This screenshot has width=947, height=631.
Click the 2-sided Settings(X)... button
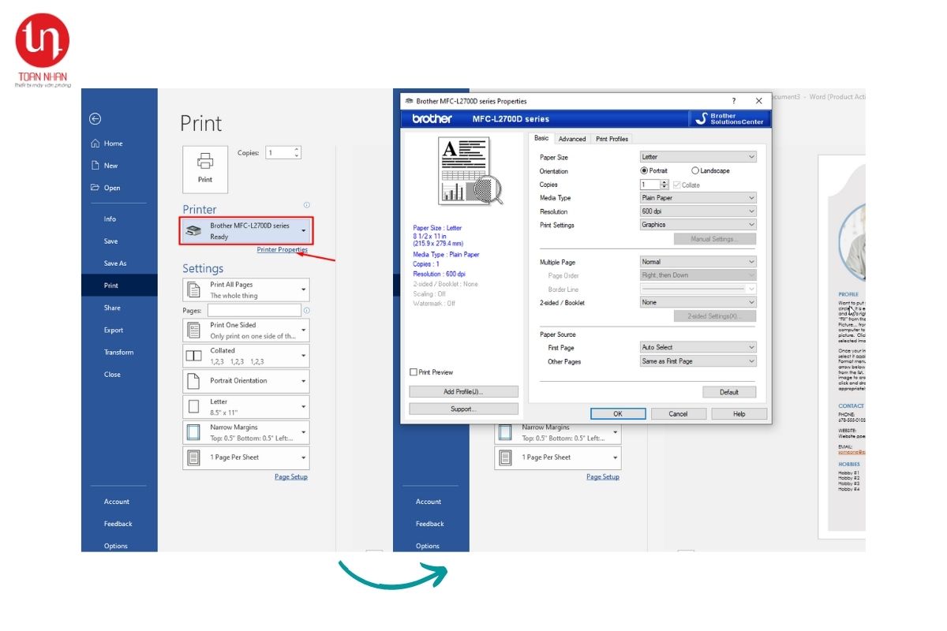pyautogui.click(x=715, y=316)
